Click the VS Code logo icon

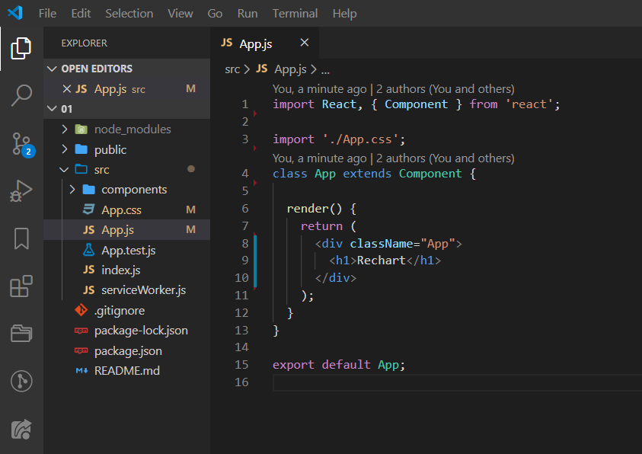14,13
